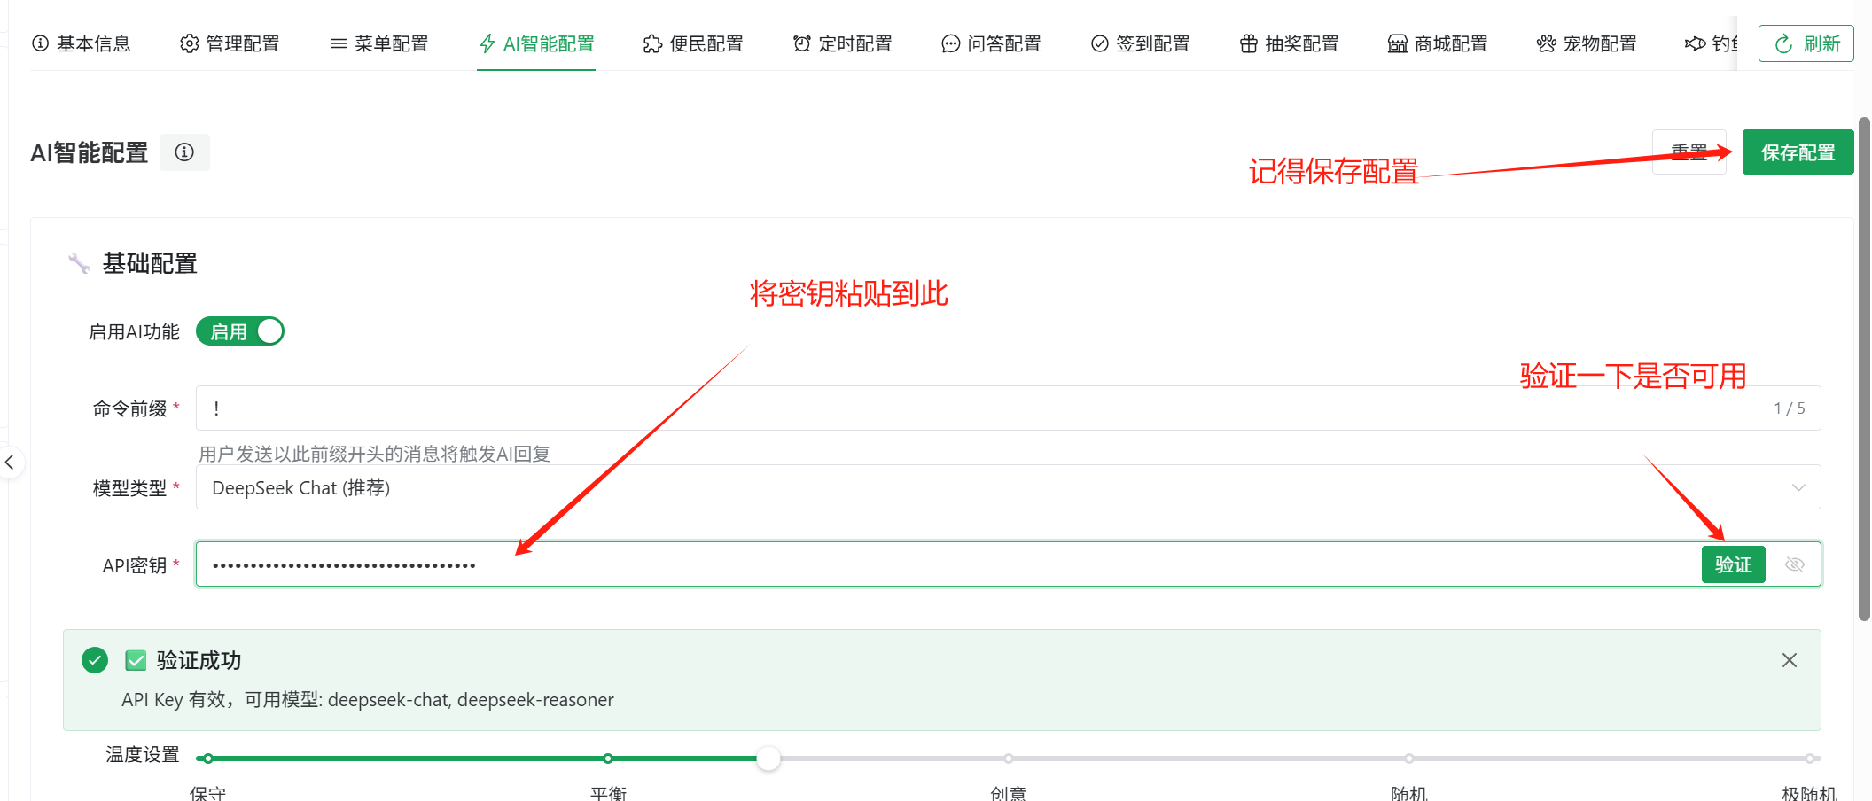Click the wrench icon beside 基础配置
The width and height of the screenshot is (1872, 801).
(x=79, y=263)
